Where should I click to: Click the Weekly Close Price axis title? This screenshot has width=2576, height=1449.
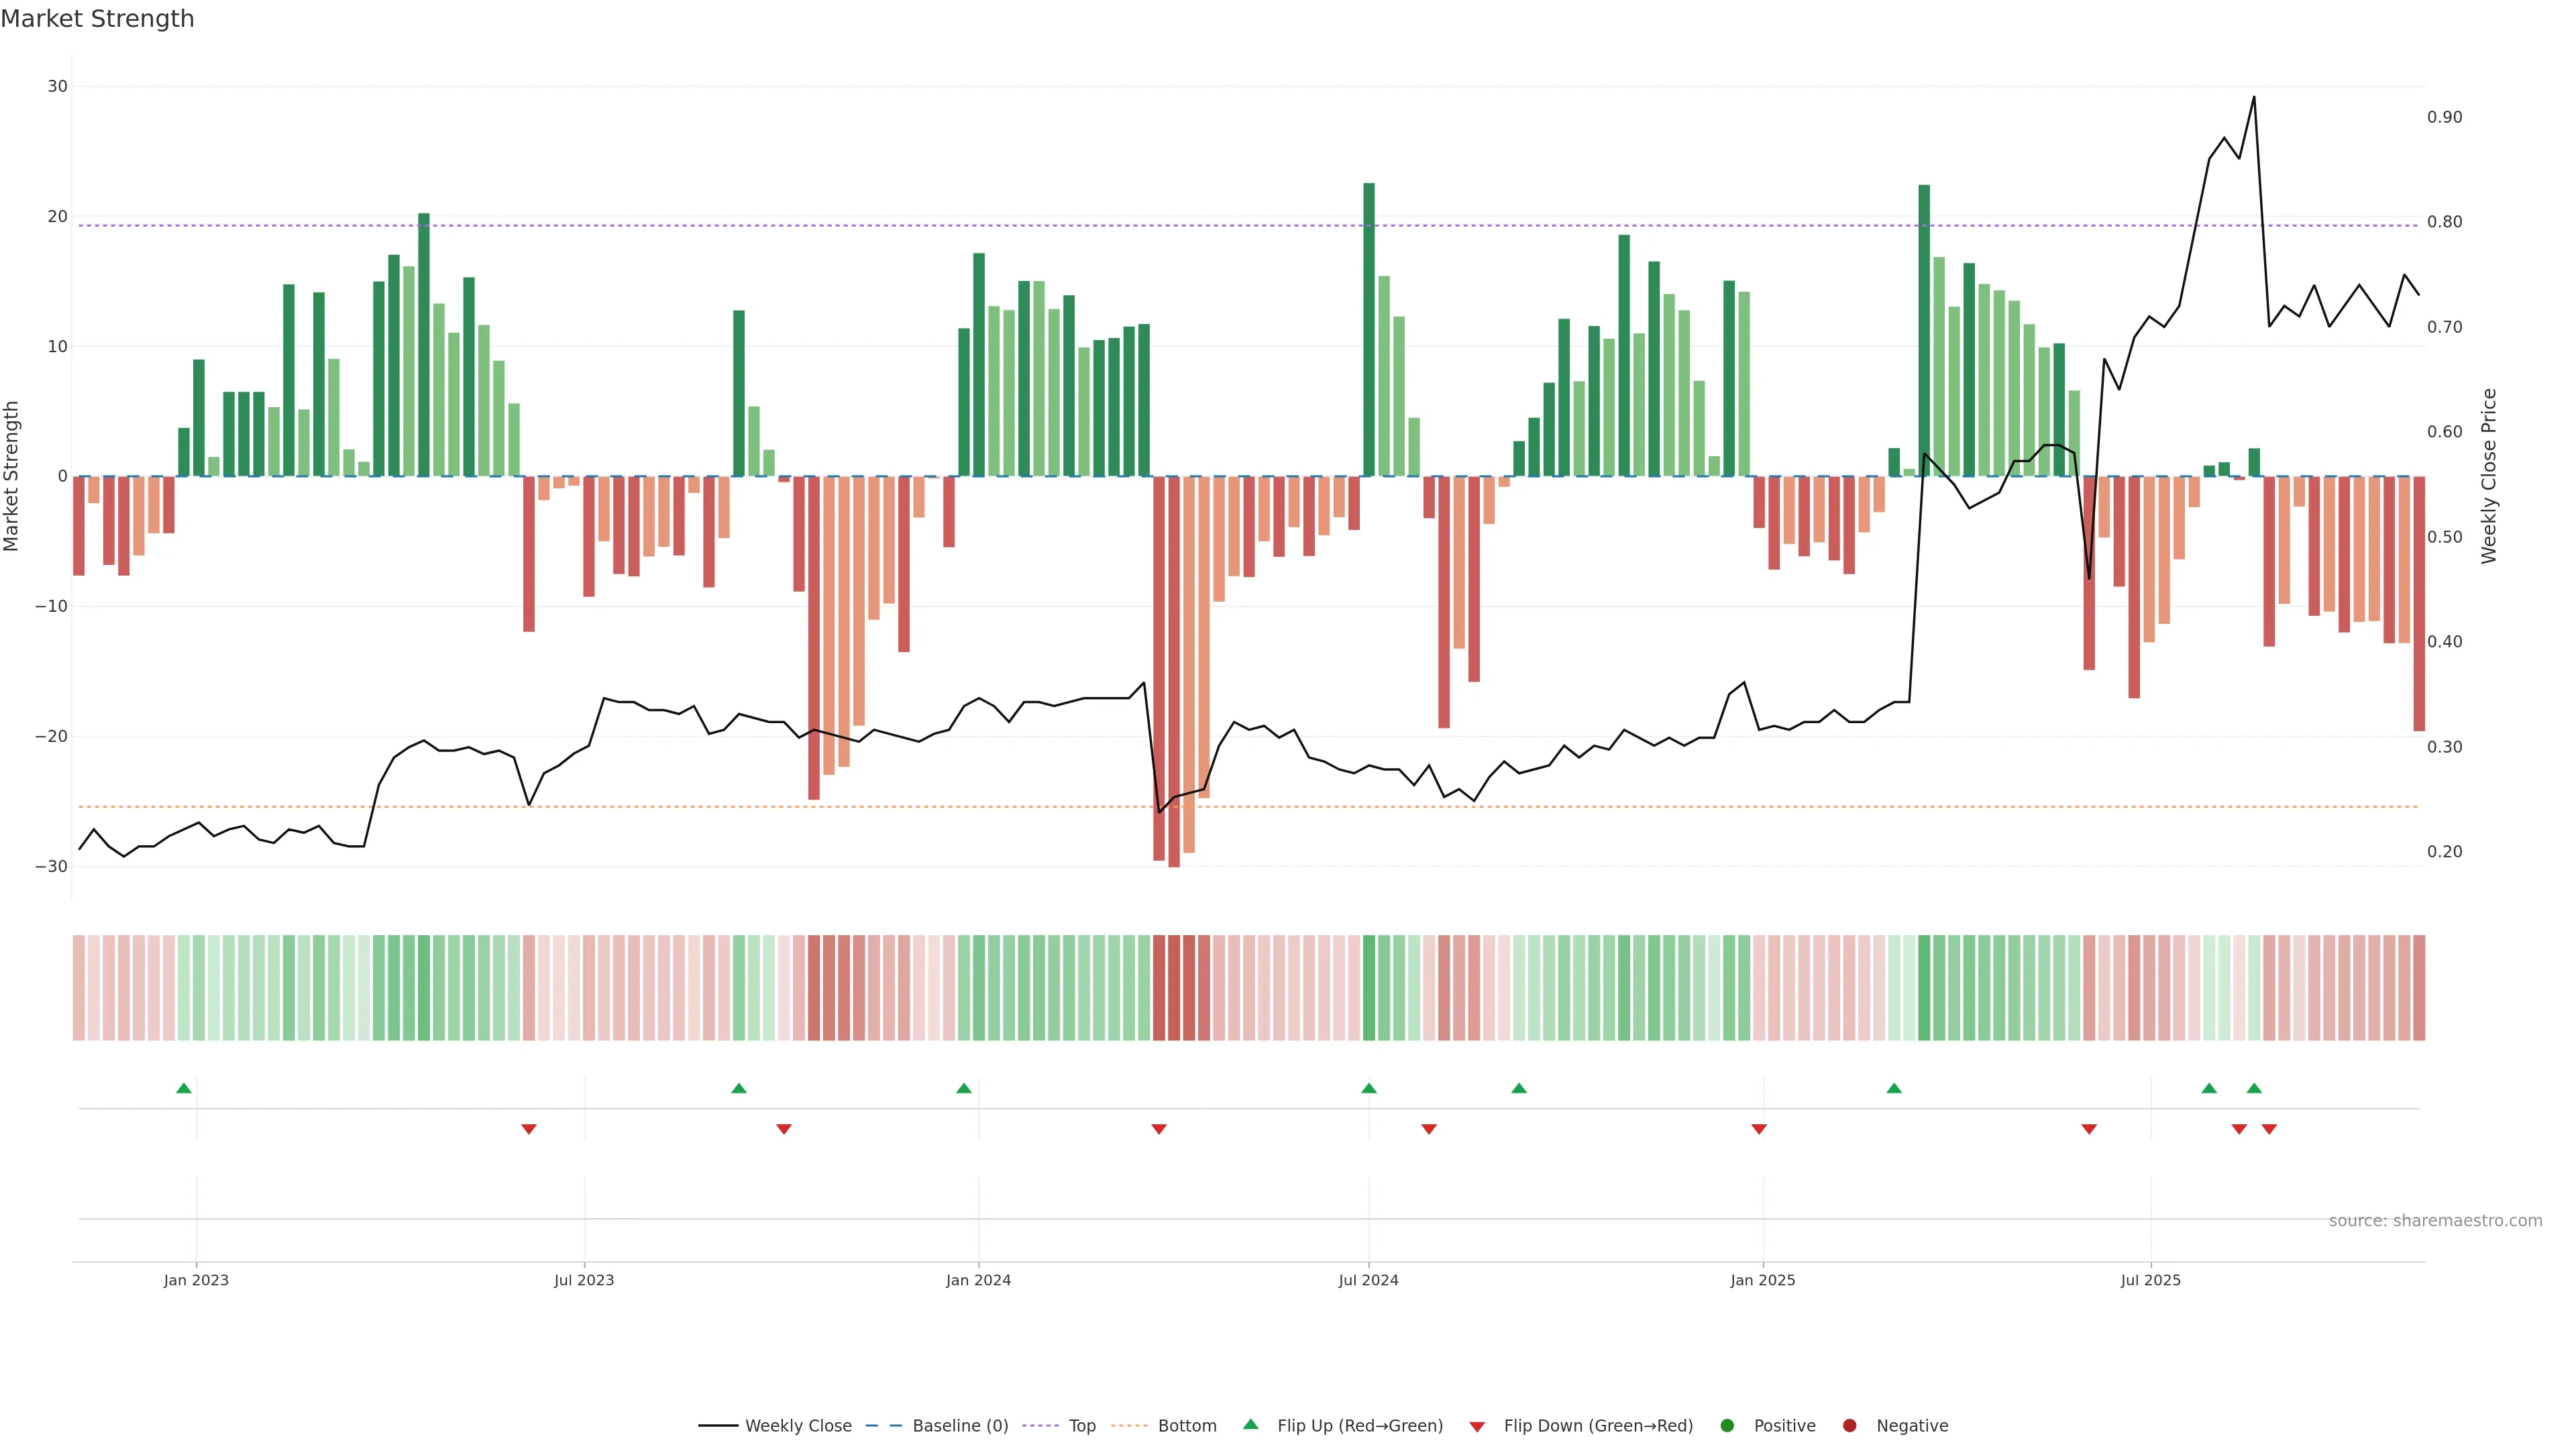[x=2489, y=476]
